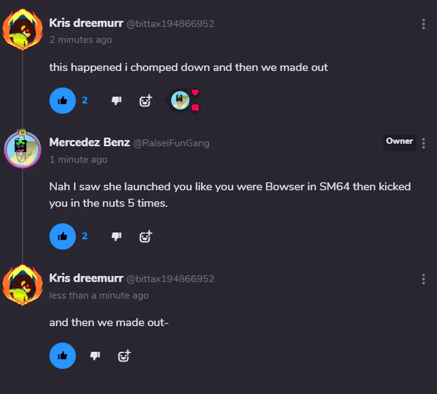This screenshot has width=437, height=394.
Task: Click the '2 minutes ago' timestamp
Action: tap(81, 40)
